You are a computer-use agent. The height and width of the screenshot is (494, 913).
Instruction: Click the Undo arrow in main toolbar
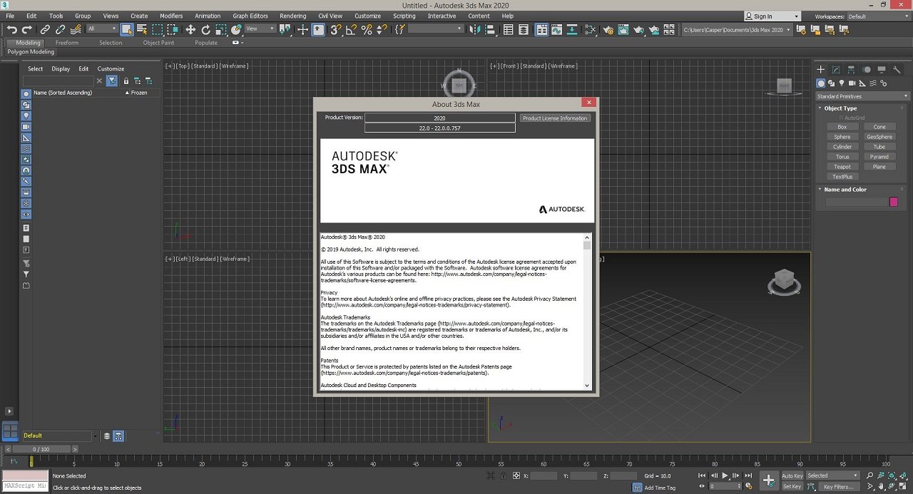click(11, 29)
